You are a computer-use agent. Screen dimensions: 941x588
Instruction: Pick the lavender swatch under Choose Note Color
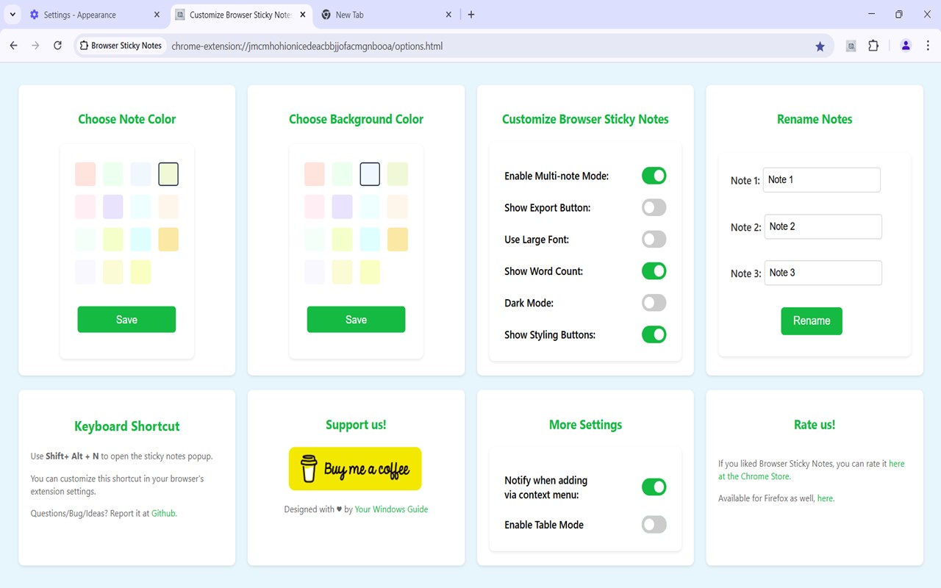click(113, 207)
